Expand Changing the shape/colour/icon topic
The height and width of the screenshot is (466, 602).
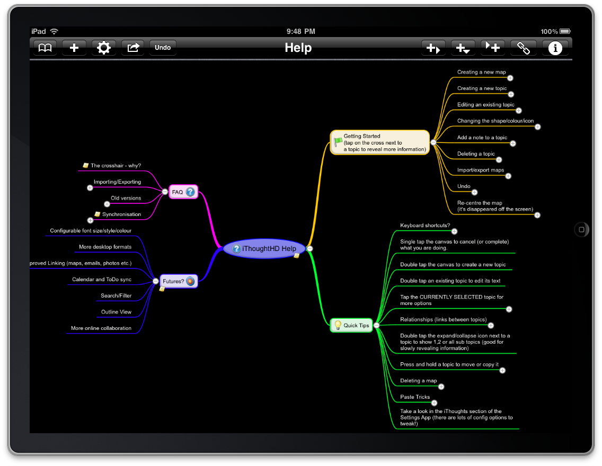tap(538, 127)
